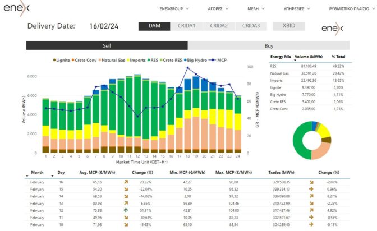
Task: Expand the ENEXGROUP menu
Action: point(174,9)
